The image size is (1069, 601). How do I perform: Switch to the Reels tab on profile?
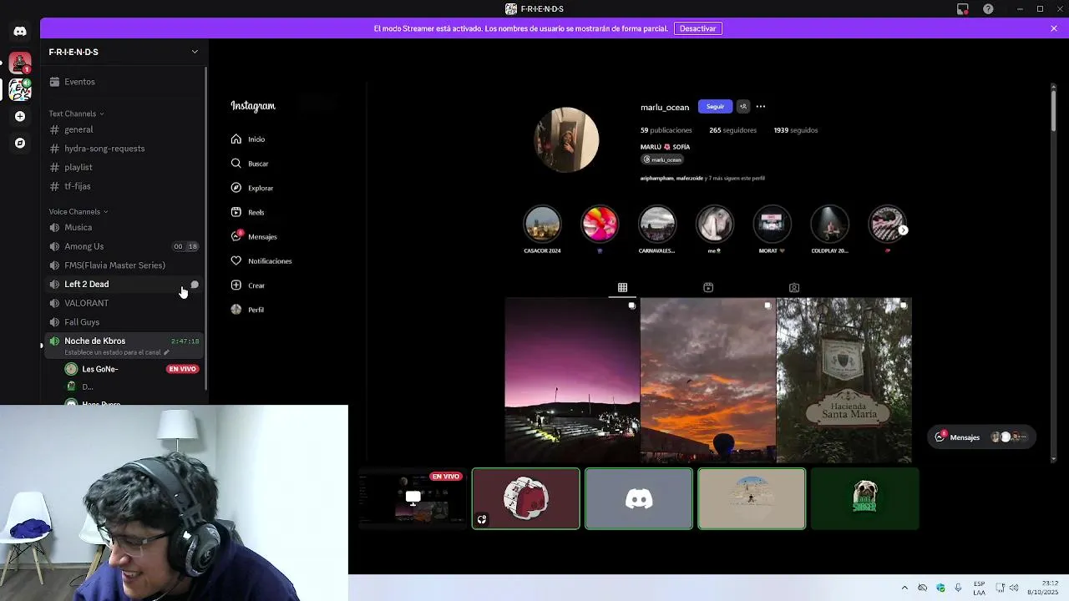point(708,287)
